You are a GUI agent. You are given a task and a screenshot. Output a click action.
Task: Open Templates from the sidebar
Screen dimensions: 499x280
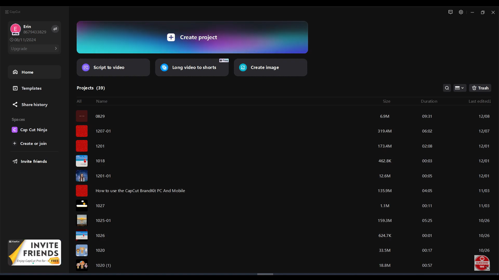pyautogui.click(x=31, y=88)
